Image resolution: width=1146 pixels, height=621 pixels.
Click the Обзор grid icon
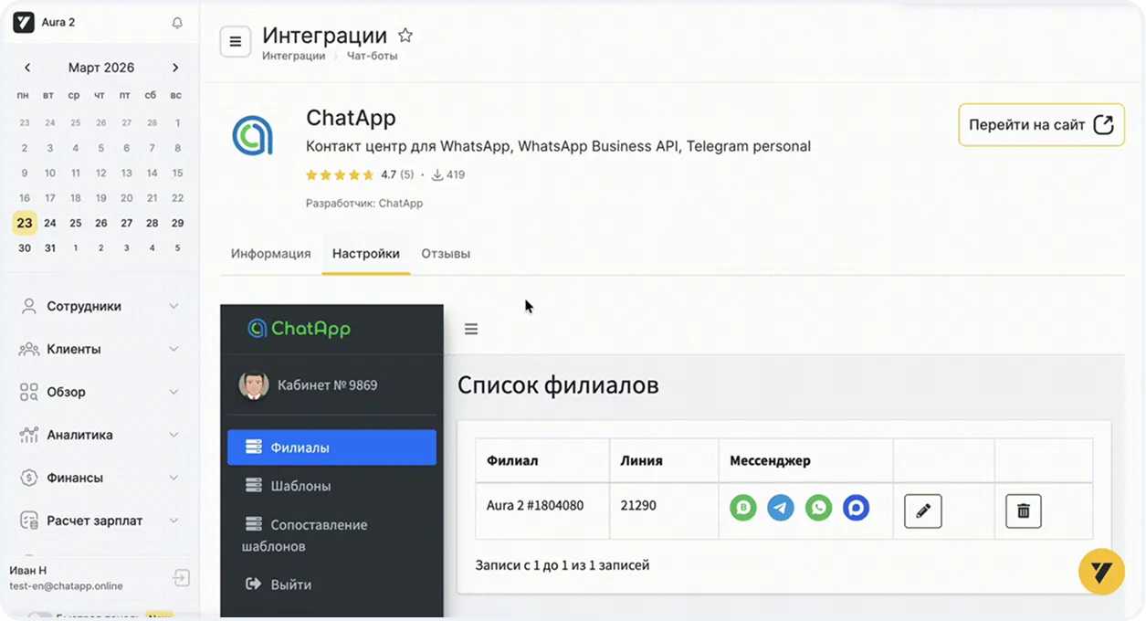click(29, 392)
